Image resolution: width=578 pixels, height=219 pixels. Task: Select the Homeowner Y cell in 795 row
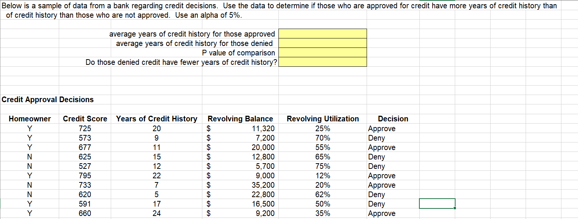click(x=30, y=176)
